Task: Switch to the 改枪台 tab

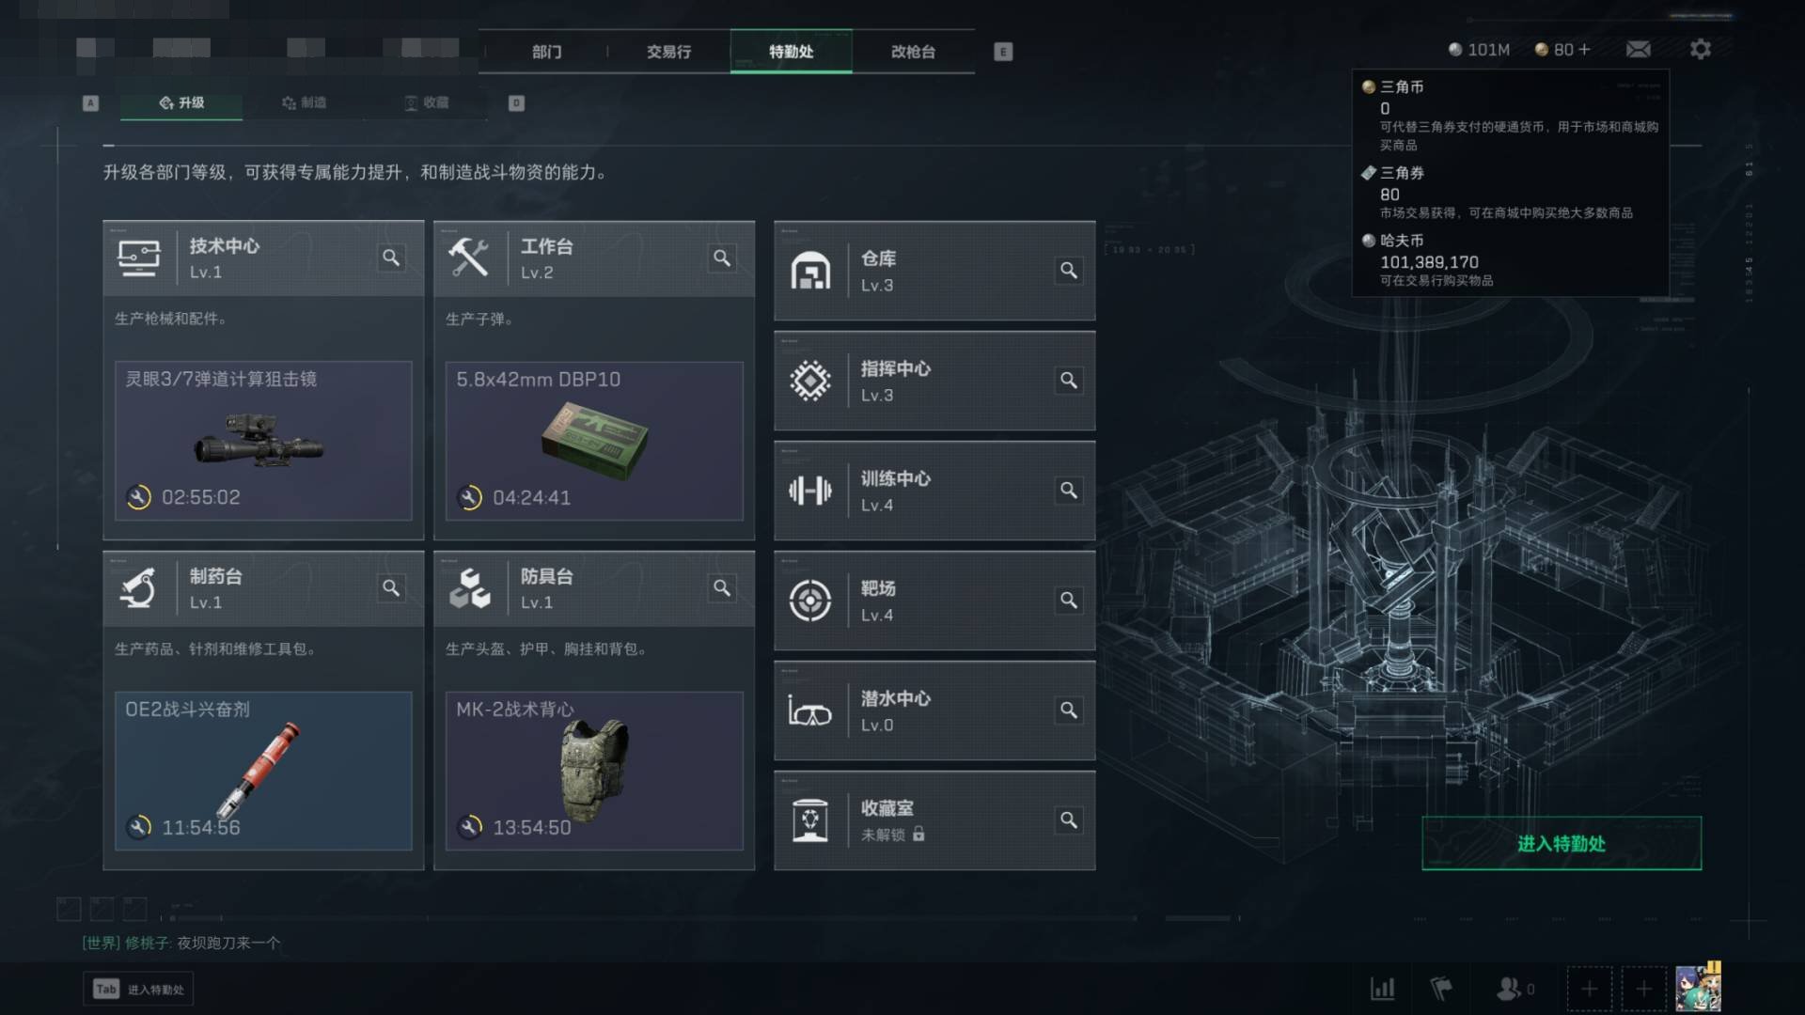Action: [913, 52]
